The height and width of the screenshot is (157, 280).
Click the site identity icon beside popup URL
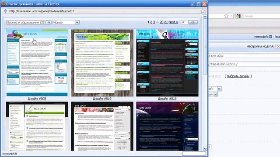click(5, 11)
